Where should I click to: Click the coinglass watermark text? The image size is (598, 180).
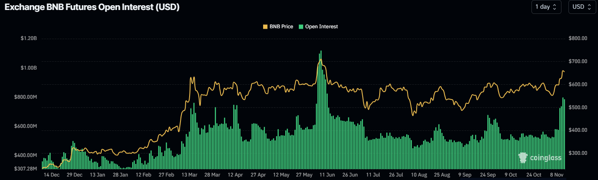pos(546,158)
